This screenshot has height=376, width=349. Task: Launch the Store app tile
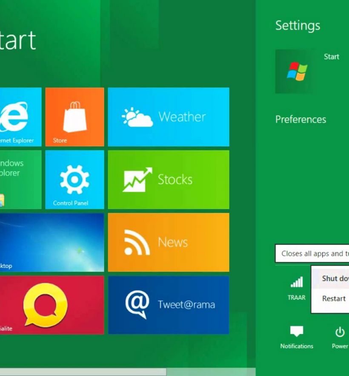pos(74,117)
